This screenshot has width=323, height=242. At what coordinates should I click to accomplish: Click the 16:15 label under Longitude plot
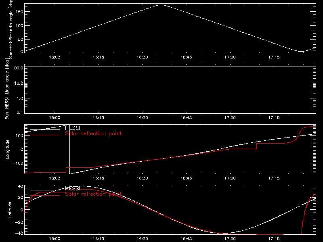click(99, 178)
